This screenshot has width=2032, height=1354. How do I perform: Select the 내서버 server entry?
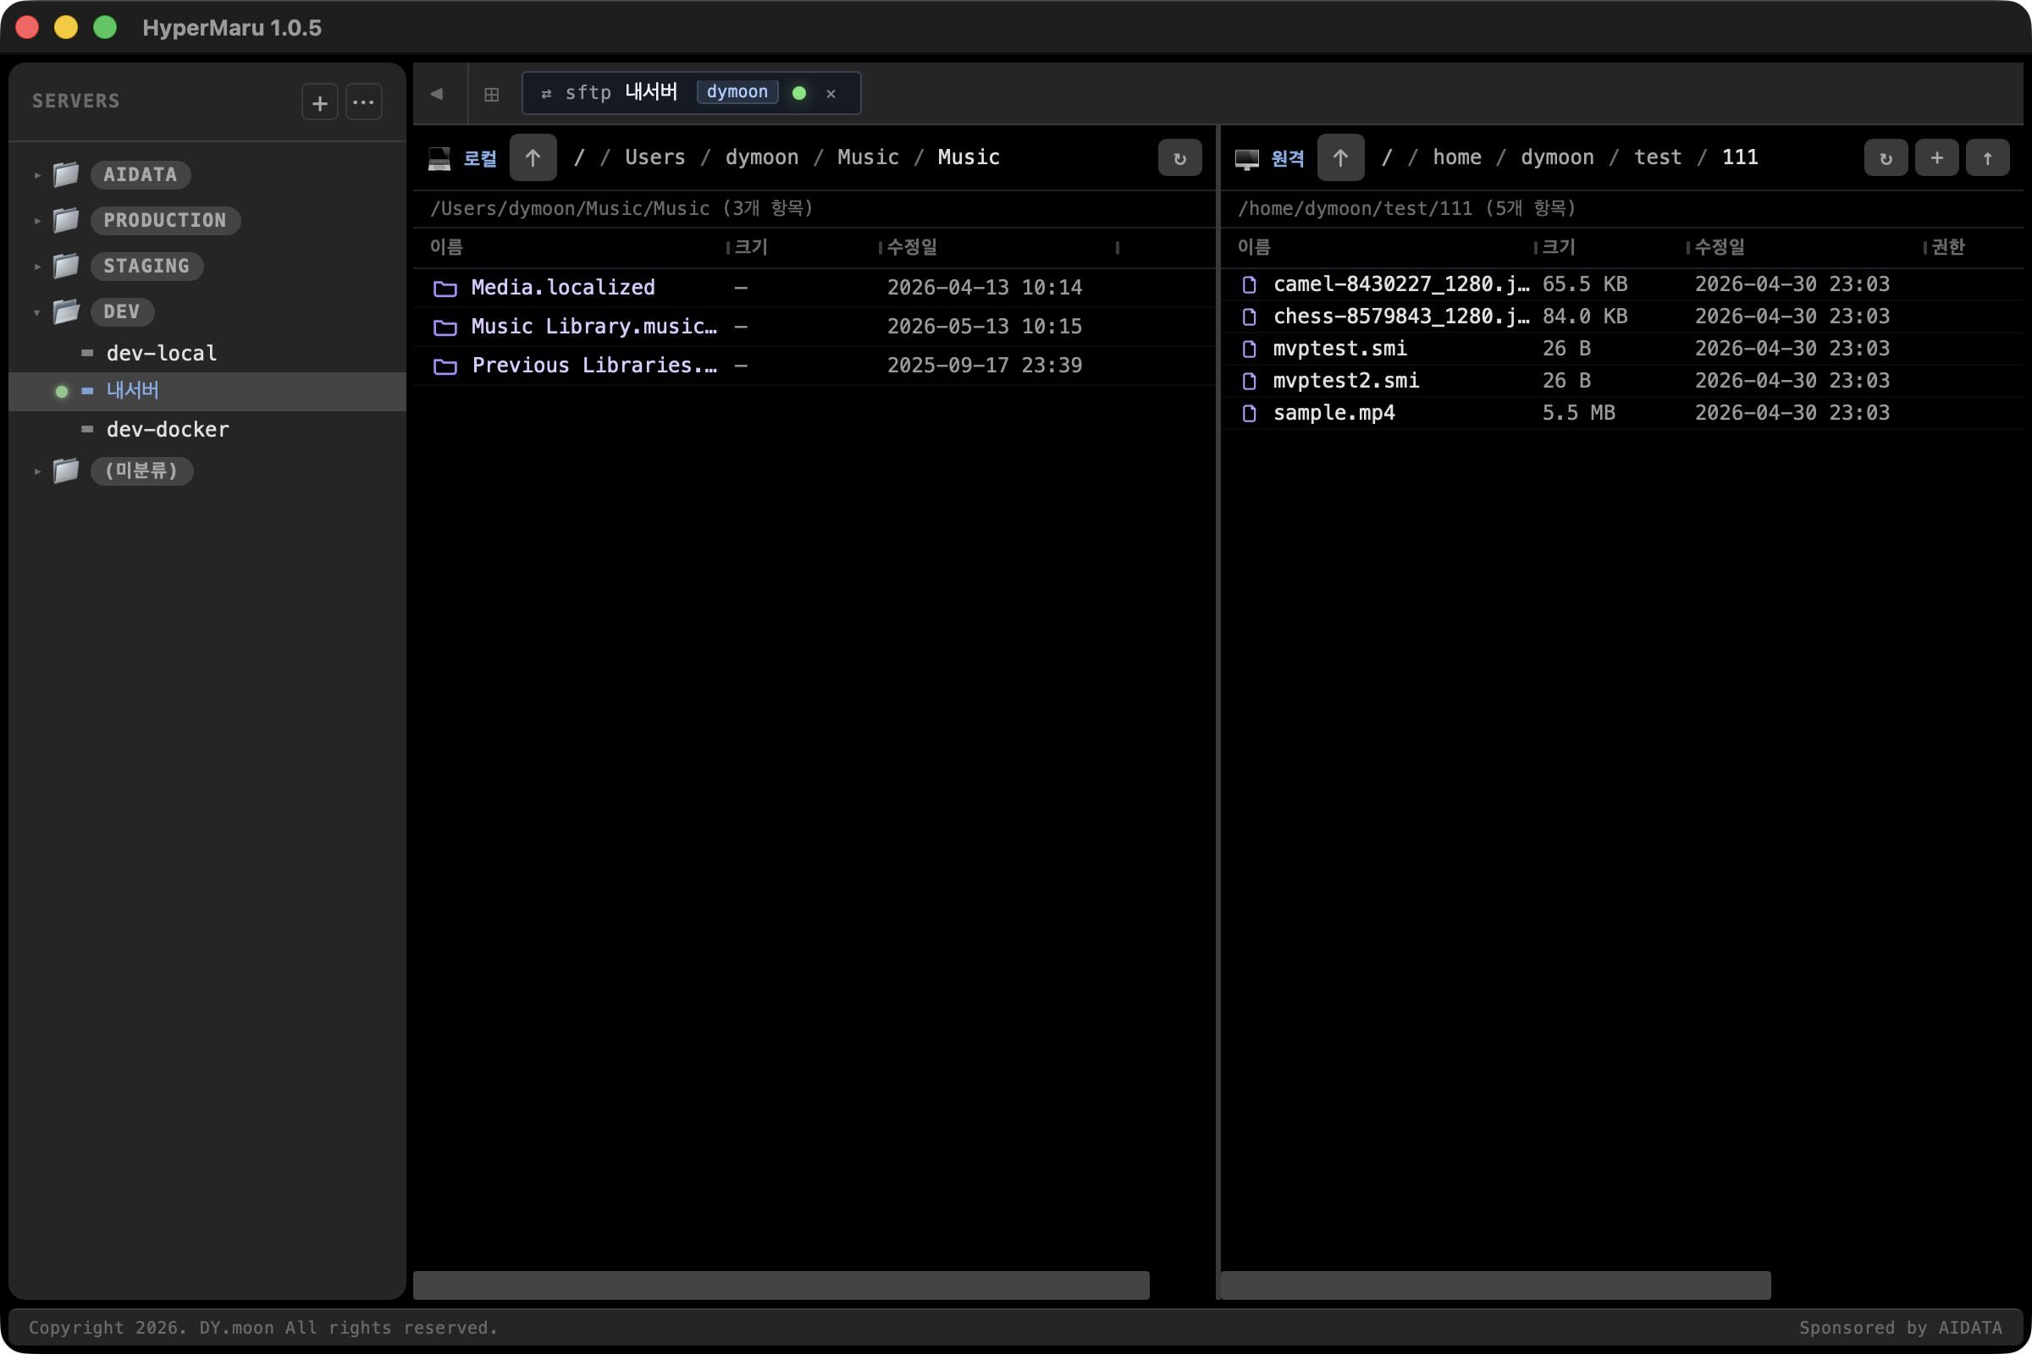pos(207,391)
